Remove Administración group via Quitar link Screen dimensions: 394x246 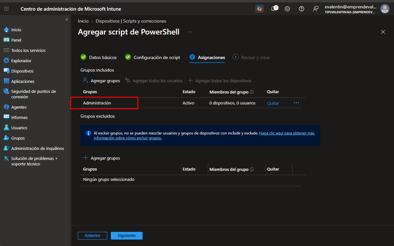[273, 103]
